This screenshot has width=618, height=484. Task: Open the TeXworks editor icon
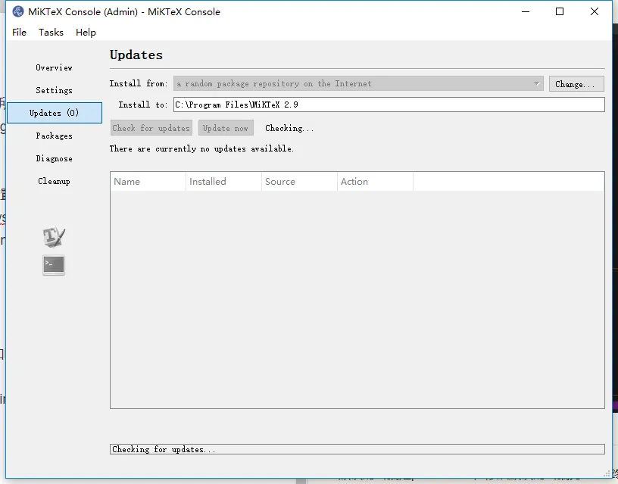[54, 237]
